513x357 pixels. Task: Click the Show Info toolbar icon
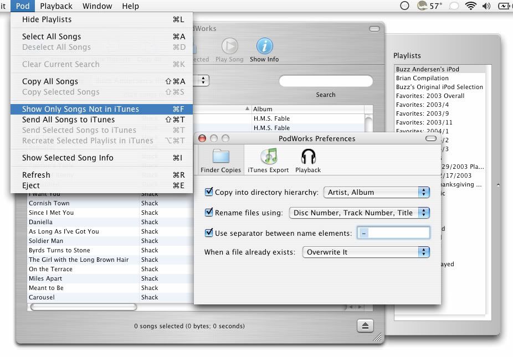click(x=264, y=50)
